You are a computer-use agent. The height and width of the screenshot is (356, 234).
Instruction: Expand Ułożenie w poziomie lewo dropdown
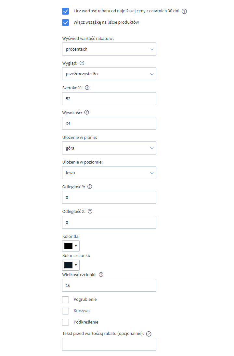(109, 173)
